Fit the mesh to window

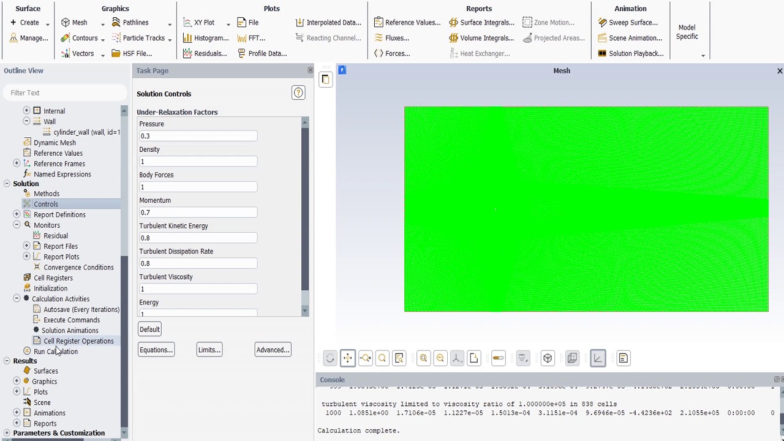click(x=423, y=358)
